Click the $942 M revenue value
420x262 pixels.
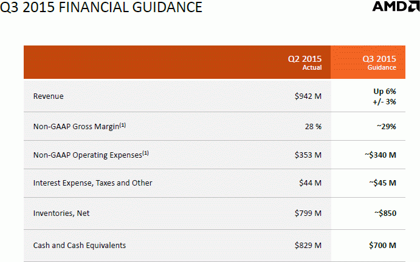[308, 96]
